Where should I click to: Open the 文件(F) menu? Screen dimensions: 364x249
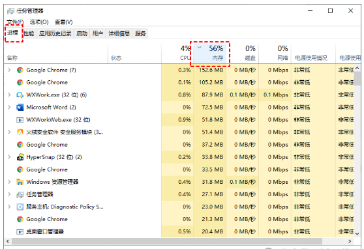tap(15, 22)
